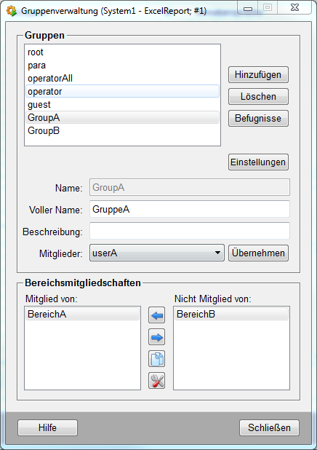Select root in the Gruppen list

(122, 52)
